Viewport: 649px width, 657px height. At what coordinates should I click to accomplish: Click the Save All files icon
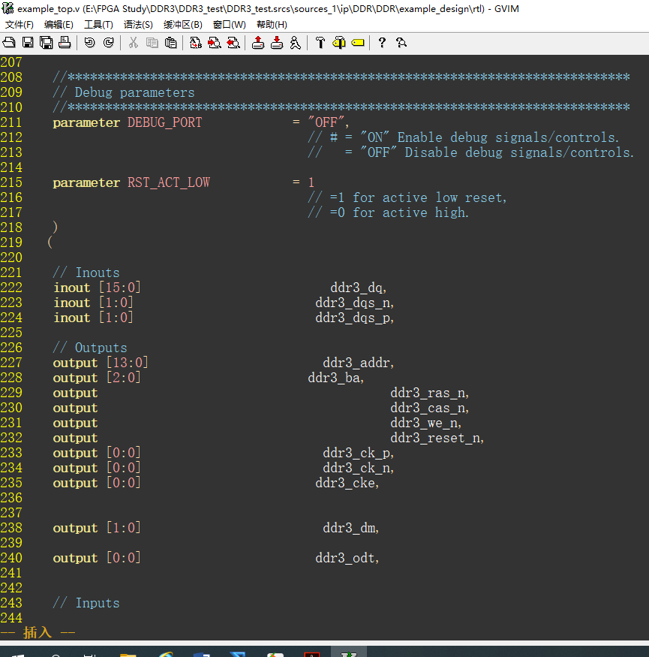coord(46,42)
